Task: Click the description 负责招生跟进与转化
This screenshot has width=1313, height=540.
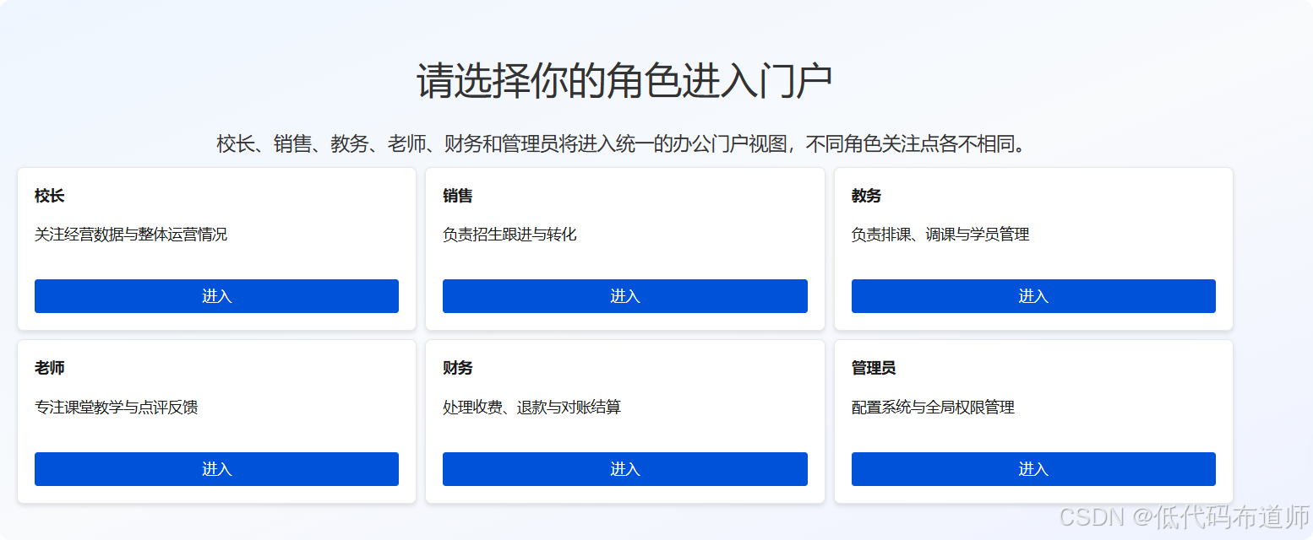Action: pyautogui.click(x=509, y=235)
